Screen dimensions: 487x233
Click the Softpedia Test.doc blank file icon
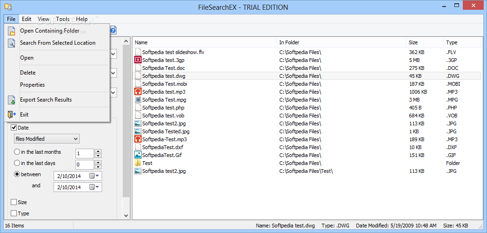138,68
